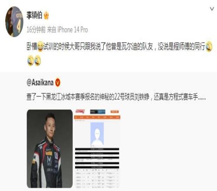Open the reposted text about 22号球员刘铁铮
Image resolution: width=217 pixels, height=191 pixels.
[x=116, y=97]
